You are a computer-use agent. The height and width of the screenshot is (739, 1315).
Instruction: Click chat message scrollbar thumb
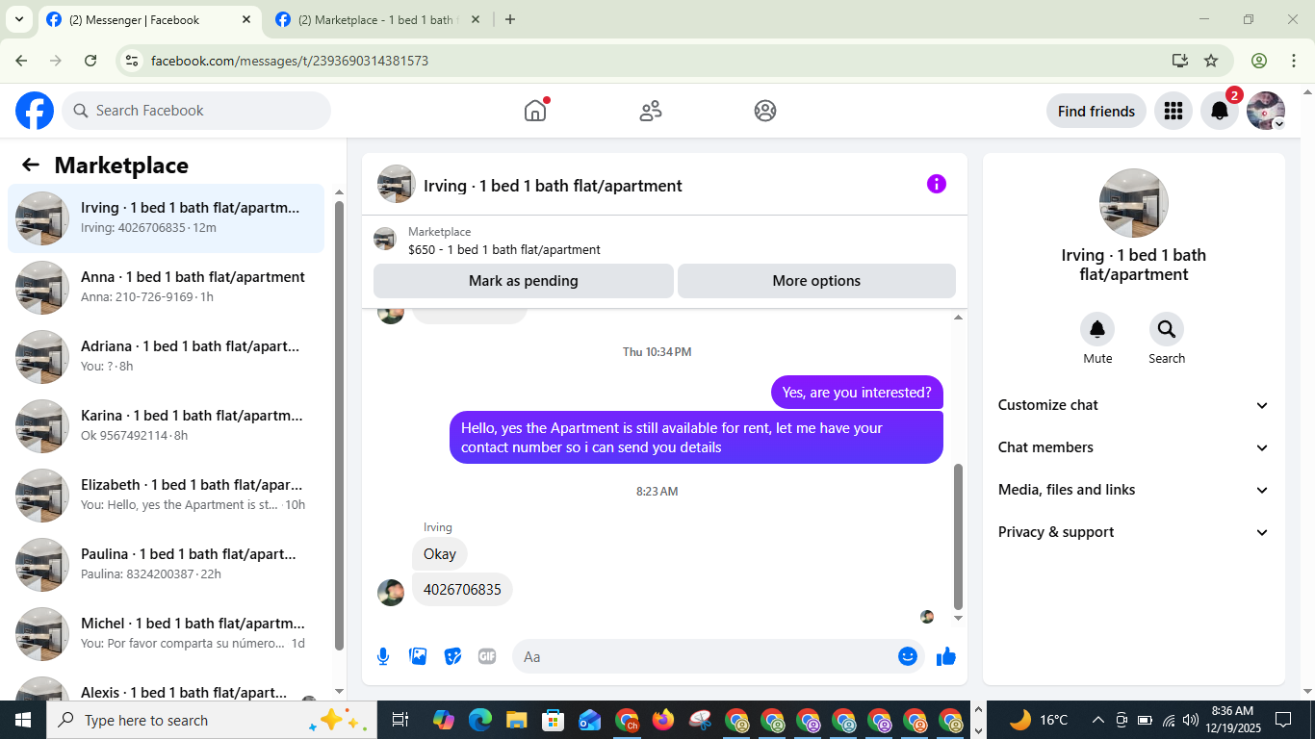(x=958, y=537)
